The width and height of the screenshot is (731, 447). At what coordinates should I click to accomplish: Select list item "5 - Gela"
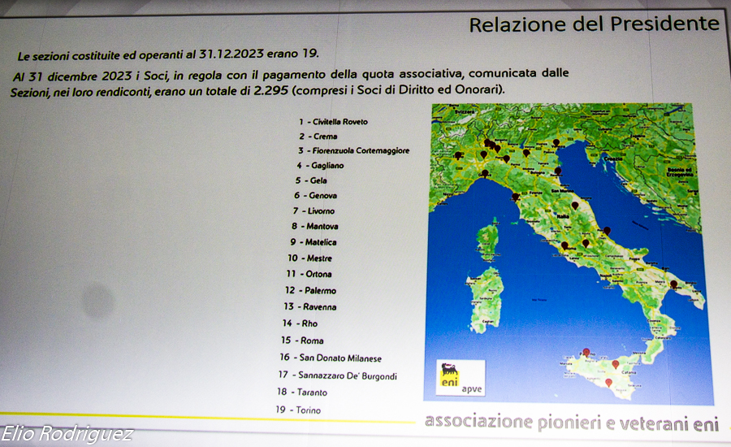point(311,180)
